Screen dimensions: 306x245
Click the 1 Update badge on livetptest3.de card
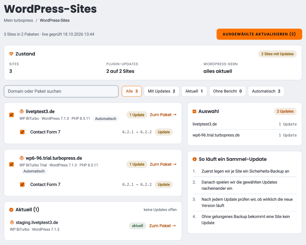[x=137, y=115]
